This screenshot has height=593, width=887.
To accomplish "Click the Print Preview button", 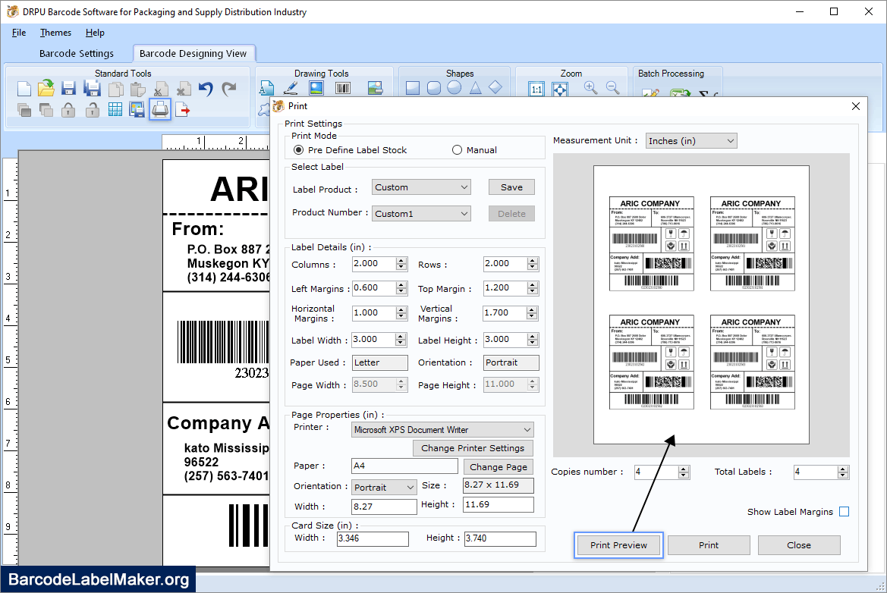I will [618, 545].
